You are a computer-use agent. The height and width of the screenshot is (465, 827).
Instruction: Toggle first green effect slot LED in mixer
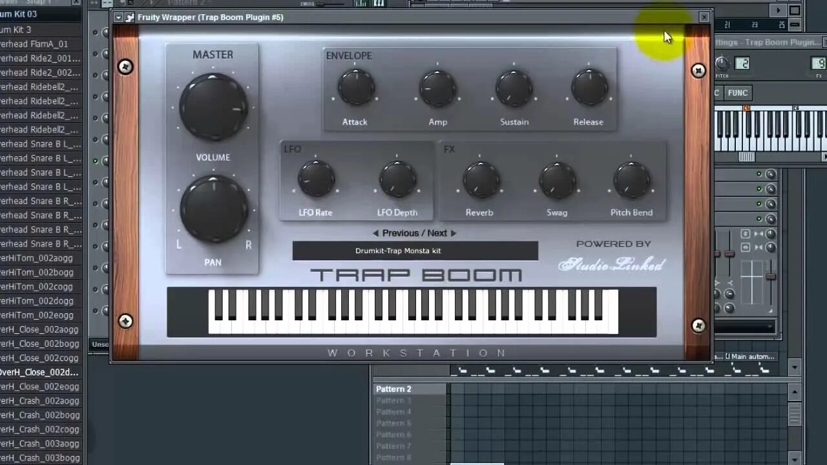pos(759,174)
